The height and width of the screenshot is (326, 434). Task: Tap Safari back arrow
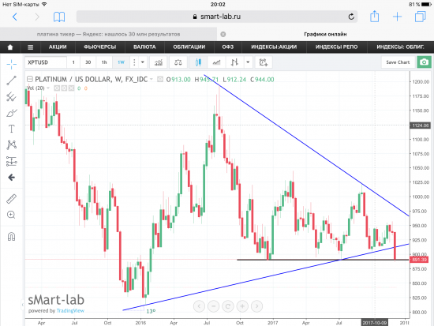(15, 17)
